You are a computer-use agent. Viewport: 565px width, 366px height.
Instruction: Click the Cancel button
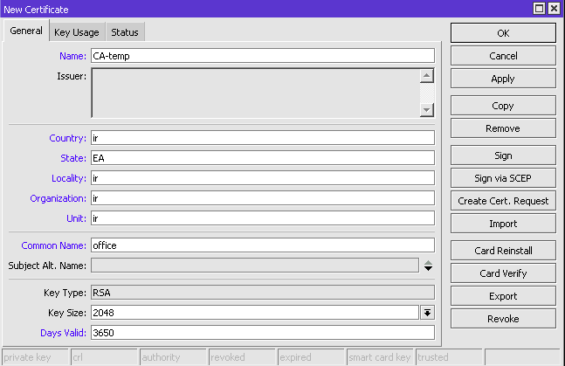point(503,56)
